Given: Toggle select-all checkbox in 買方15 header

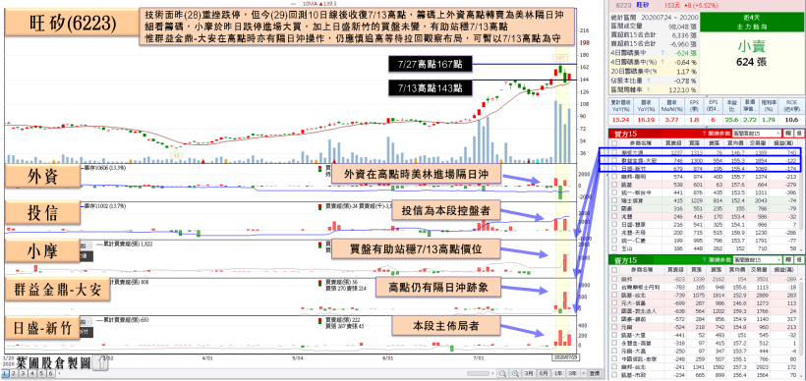Looking at the screenshot, I should tap(614, 143).
